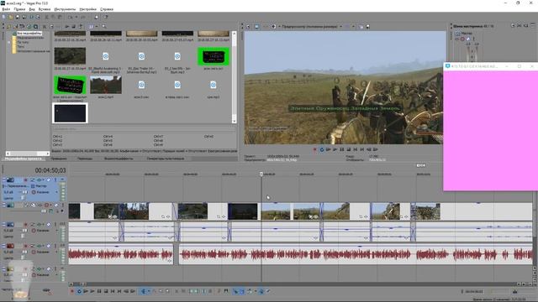Stop playback using timeline transport bar

(x=106, y=291)
